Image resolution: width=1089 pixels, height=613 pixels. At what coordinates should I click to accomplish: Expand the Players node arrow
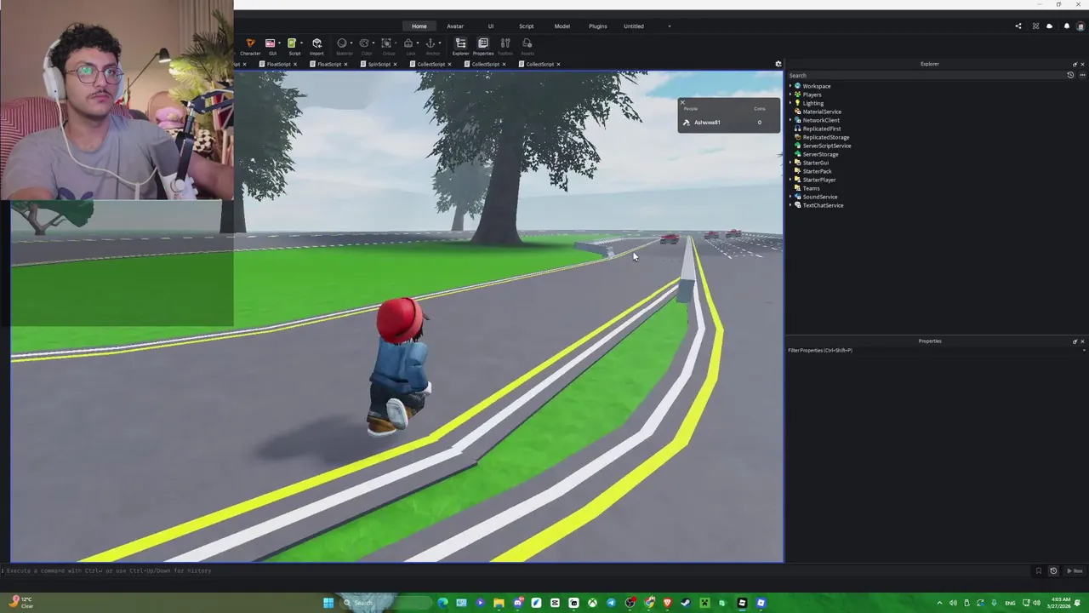(x=790, y=95)
